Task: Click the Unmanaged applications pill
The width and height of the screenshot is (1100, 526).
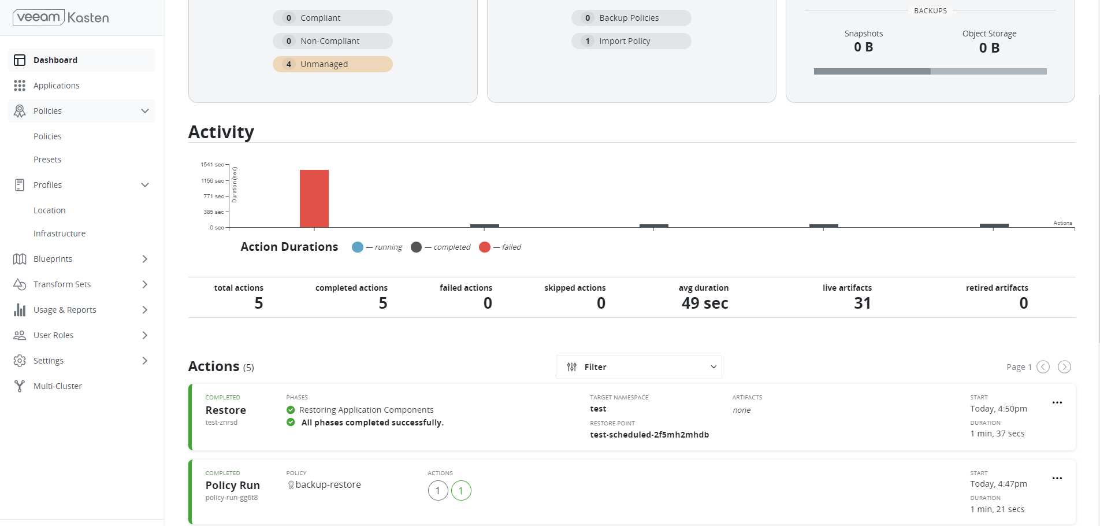Action: coord(332,64)
